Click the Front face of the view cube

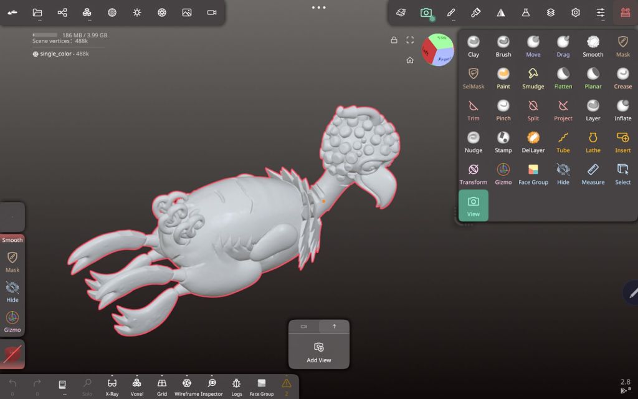click(x=444, y=59)
